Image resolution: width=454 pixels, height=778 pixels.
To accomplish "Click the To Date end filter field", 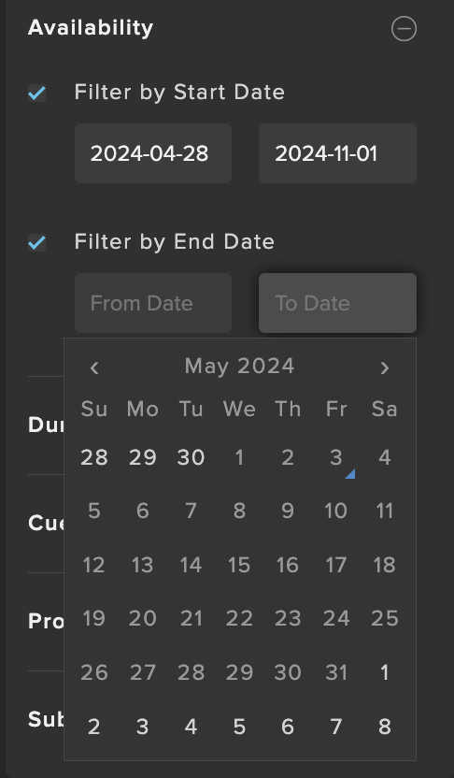I will click(337, 303).
